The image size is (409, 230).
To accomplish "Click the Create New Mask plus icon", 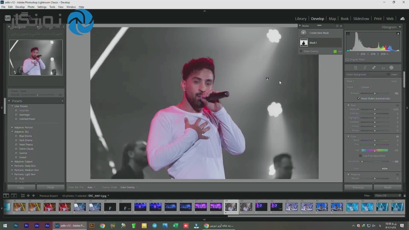I will coord(304,33).
